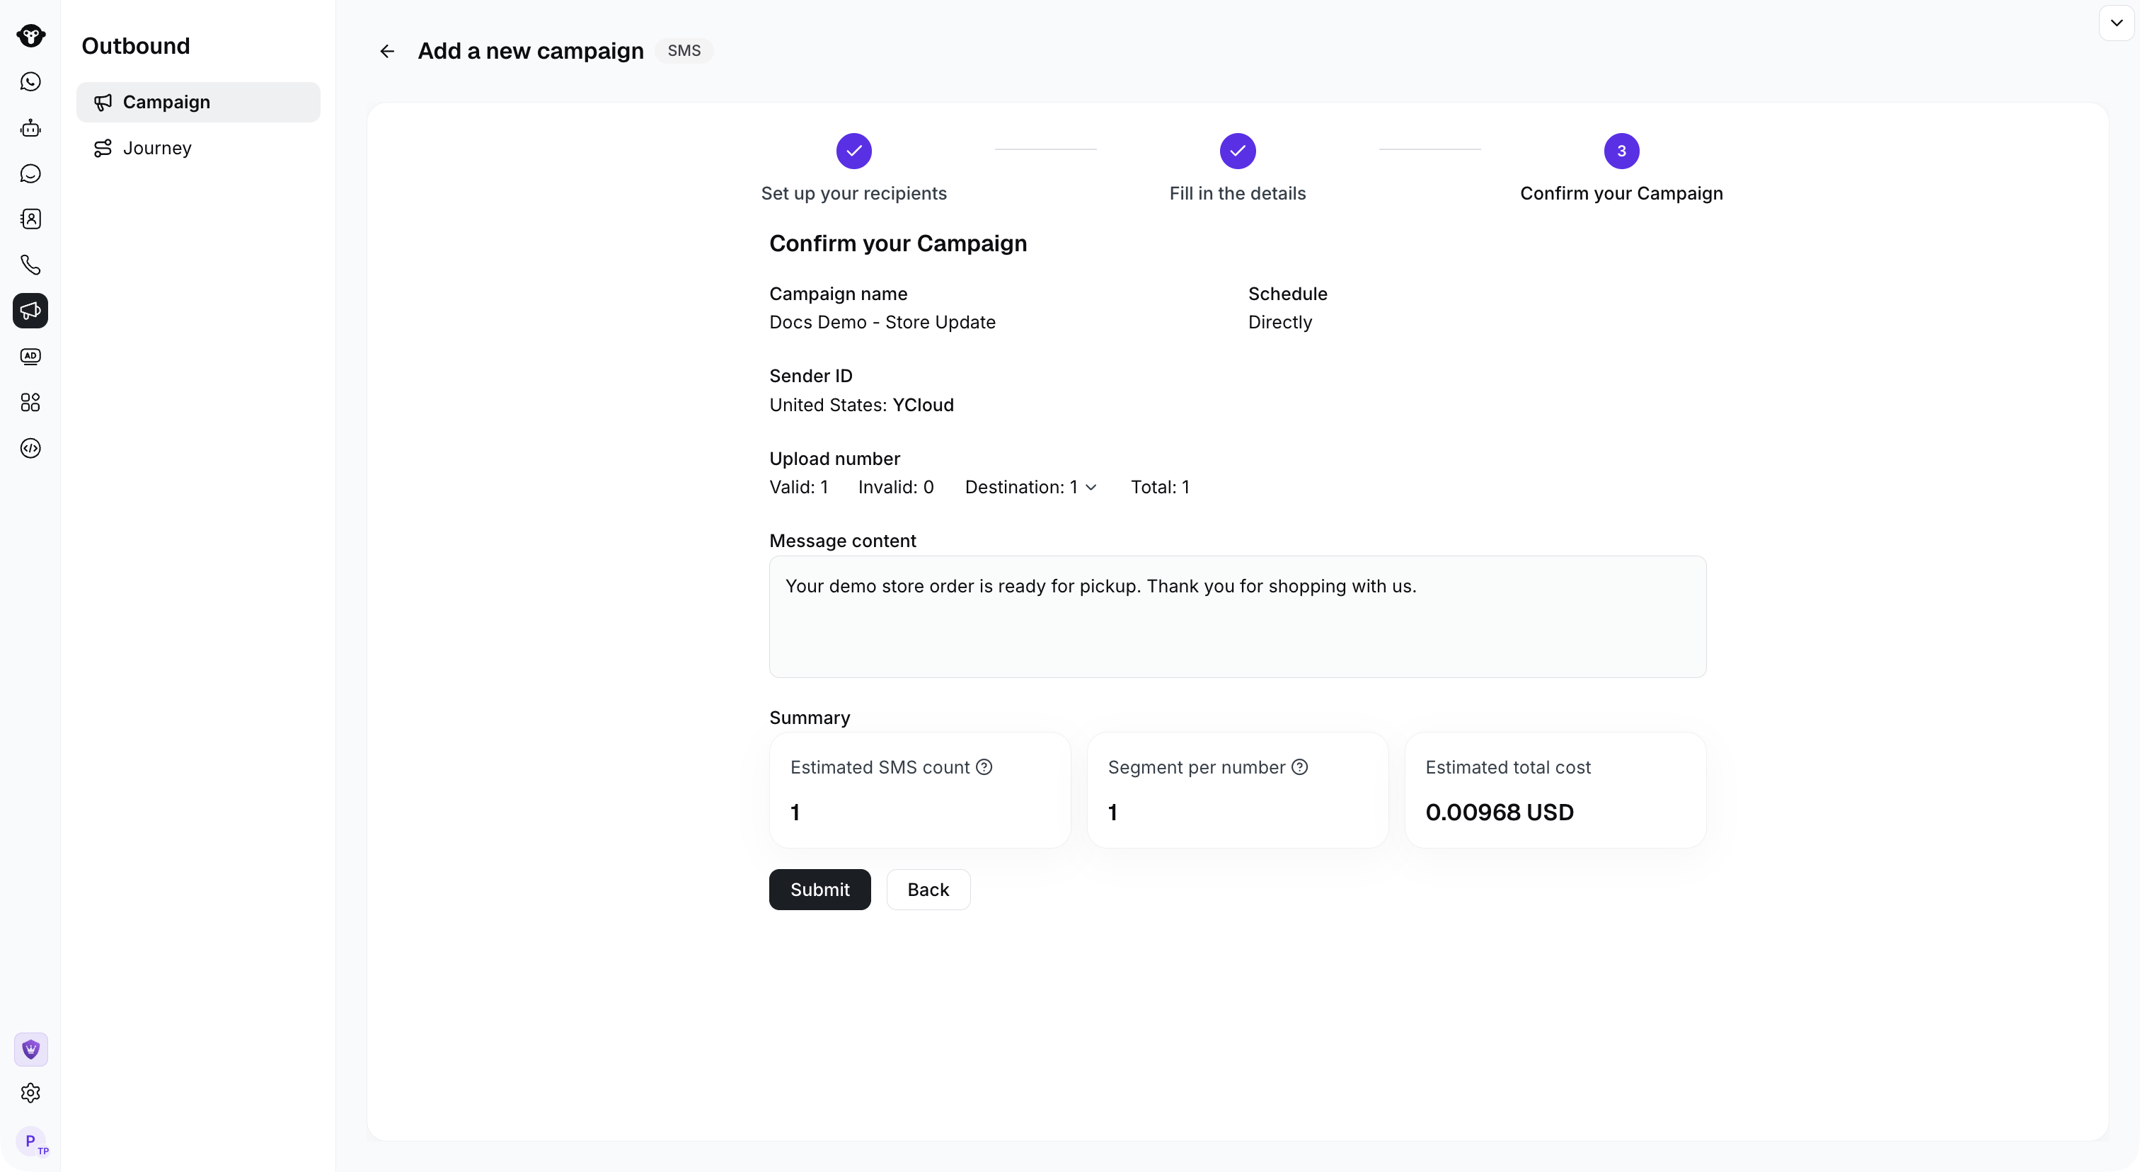The image size is (2140, 1172).
Task: Click the help icon next to Segment per number
Action: tap(1300, 767)
